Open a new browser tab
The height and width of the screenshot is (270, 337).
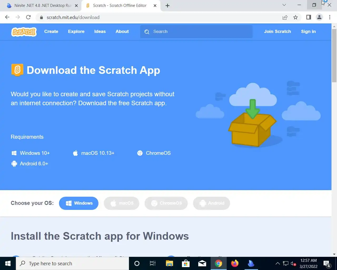point(167,6)
